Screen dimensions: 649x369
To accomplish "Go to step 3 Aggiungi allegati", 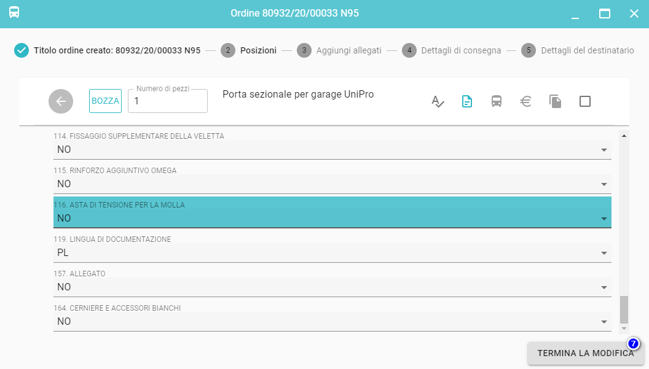I will tap(339, 50).
